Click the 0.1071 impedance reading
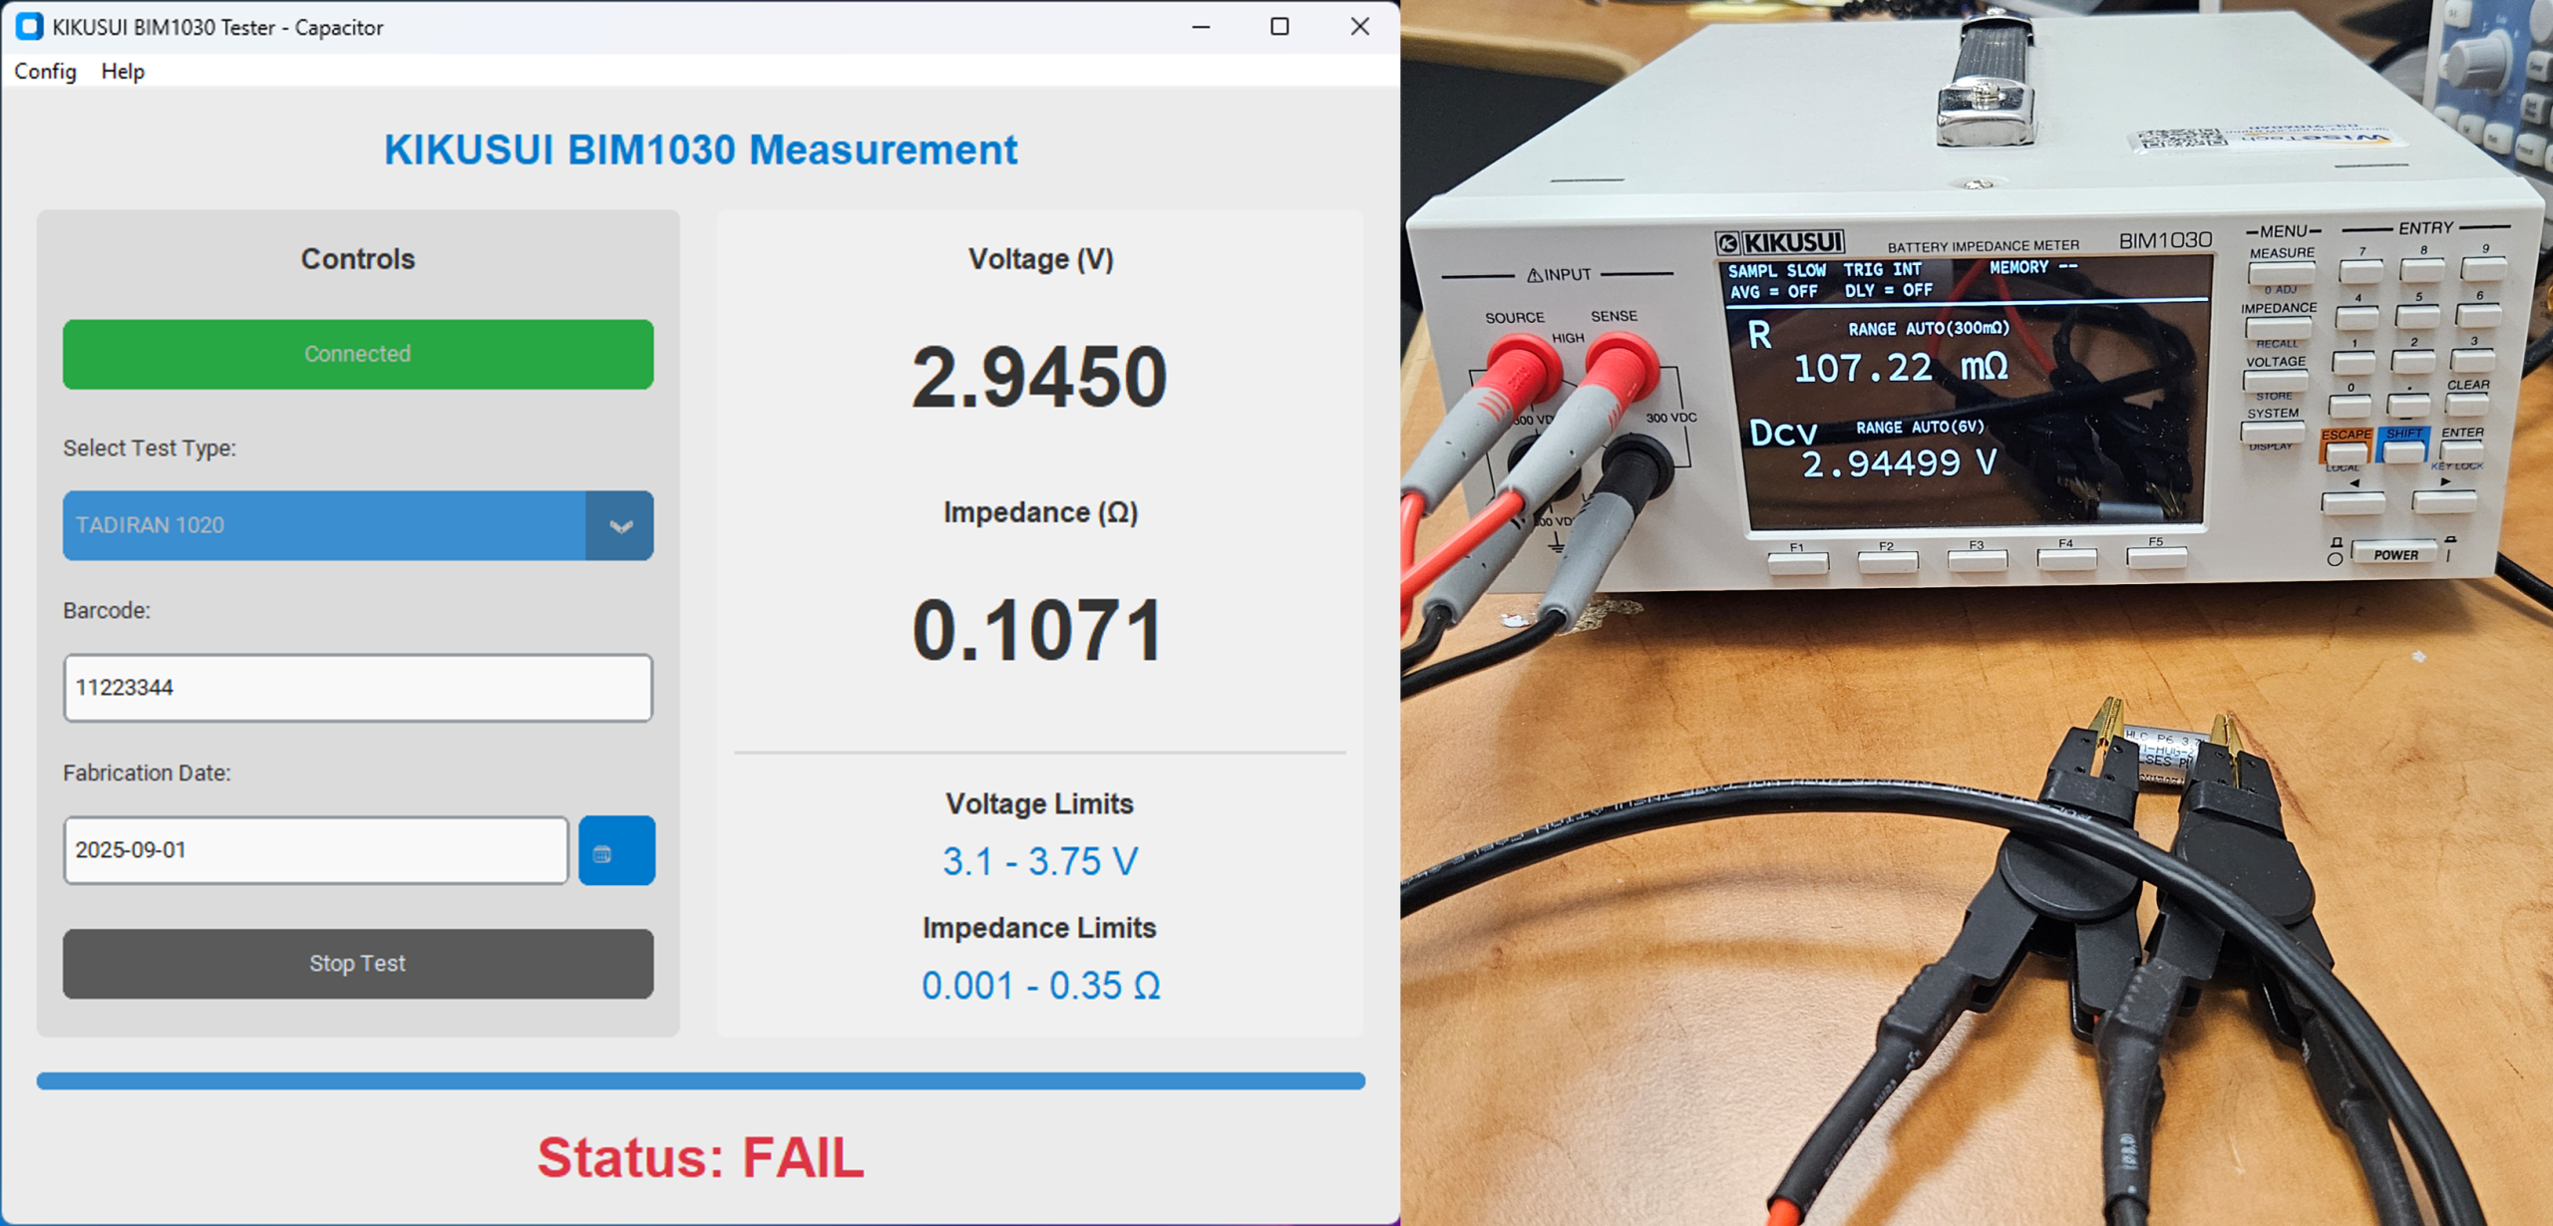 [1039, 630]
